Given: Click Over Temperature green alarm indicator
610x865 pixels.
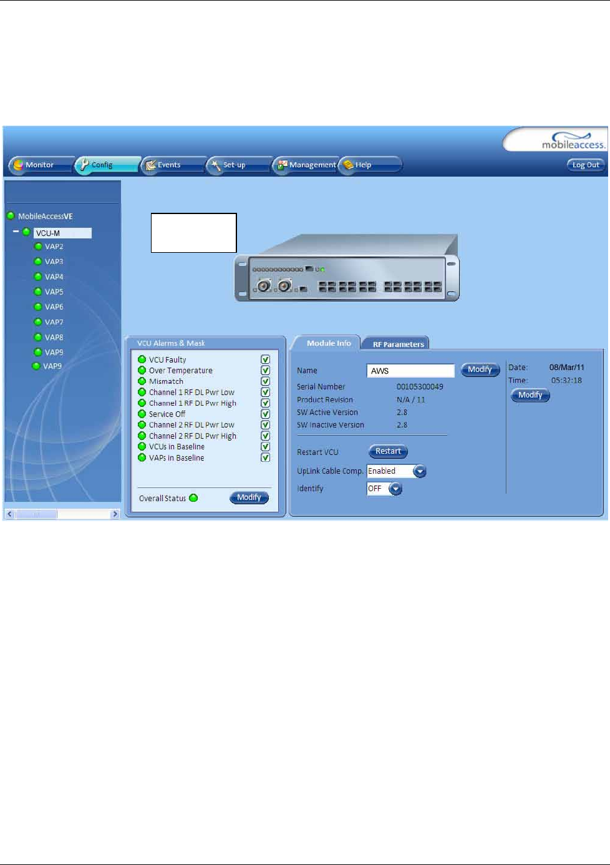Looking at the screenshot, I should point(142,370).
